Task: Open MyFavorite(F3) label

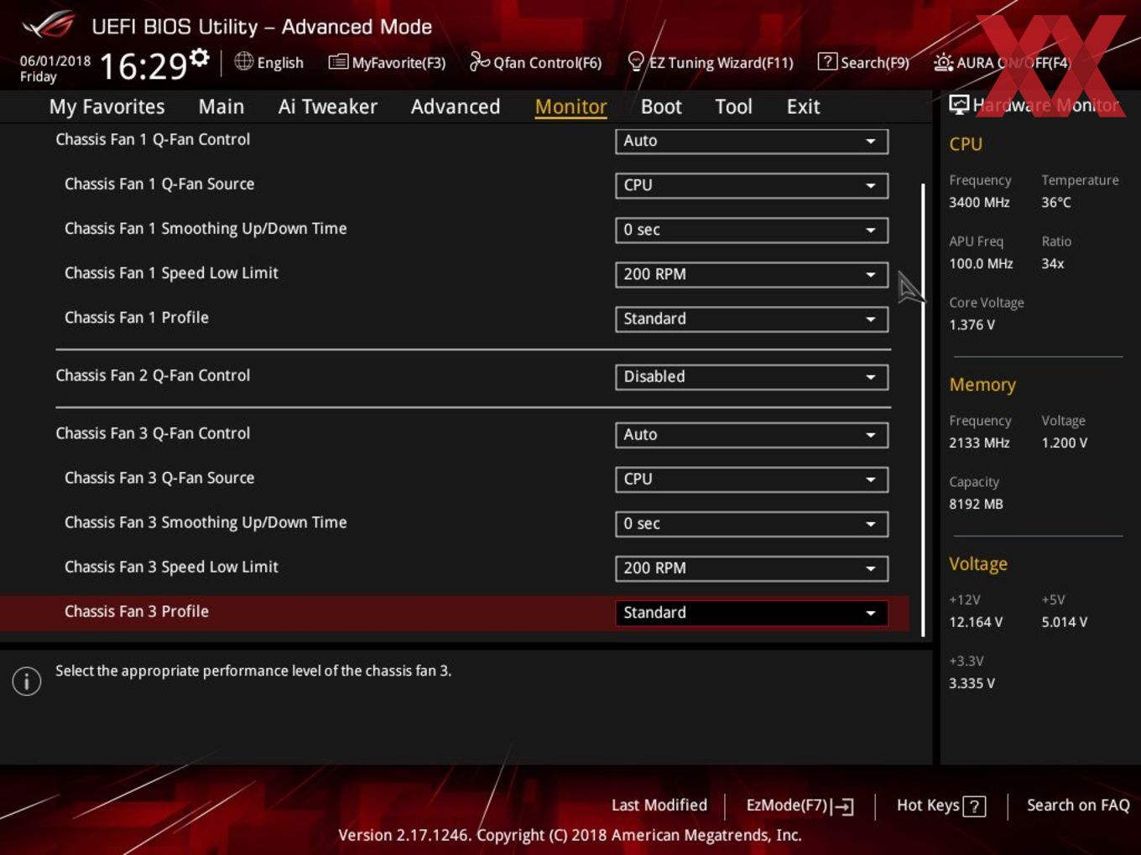Action: click(x=399, y=63)
